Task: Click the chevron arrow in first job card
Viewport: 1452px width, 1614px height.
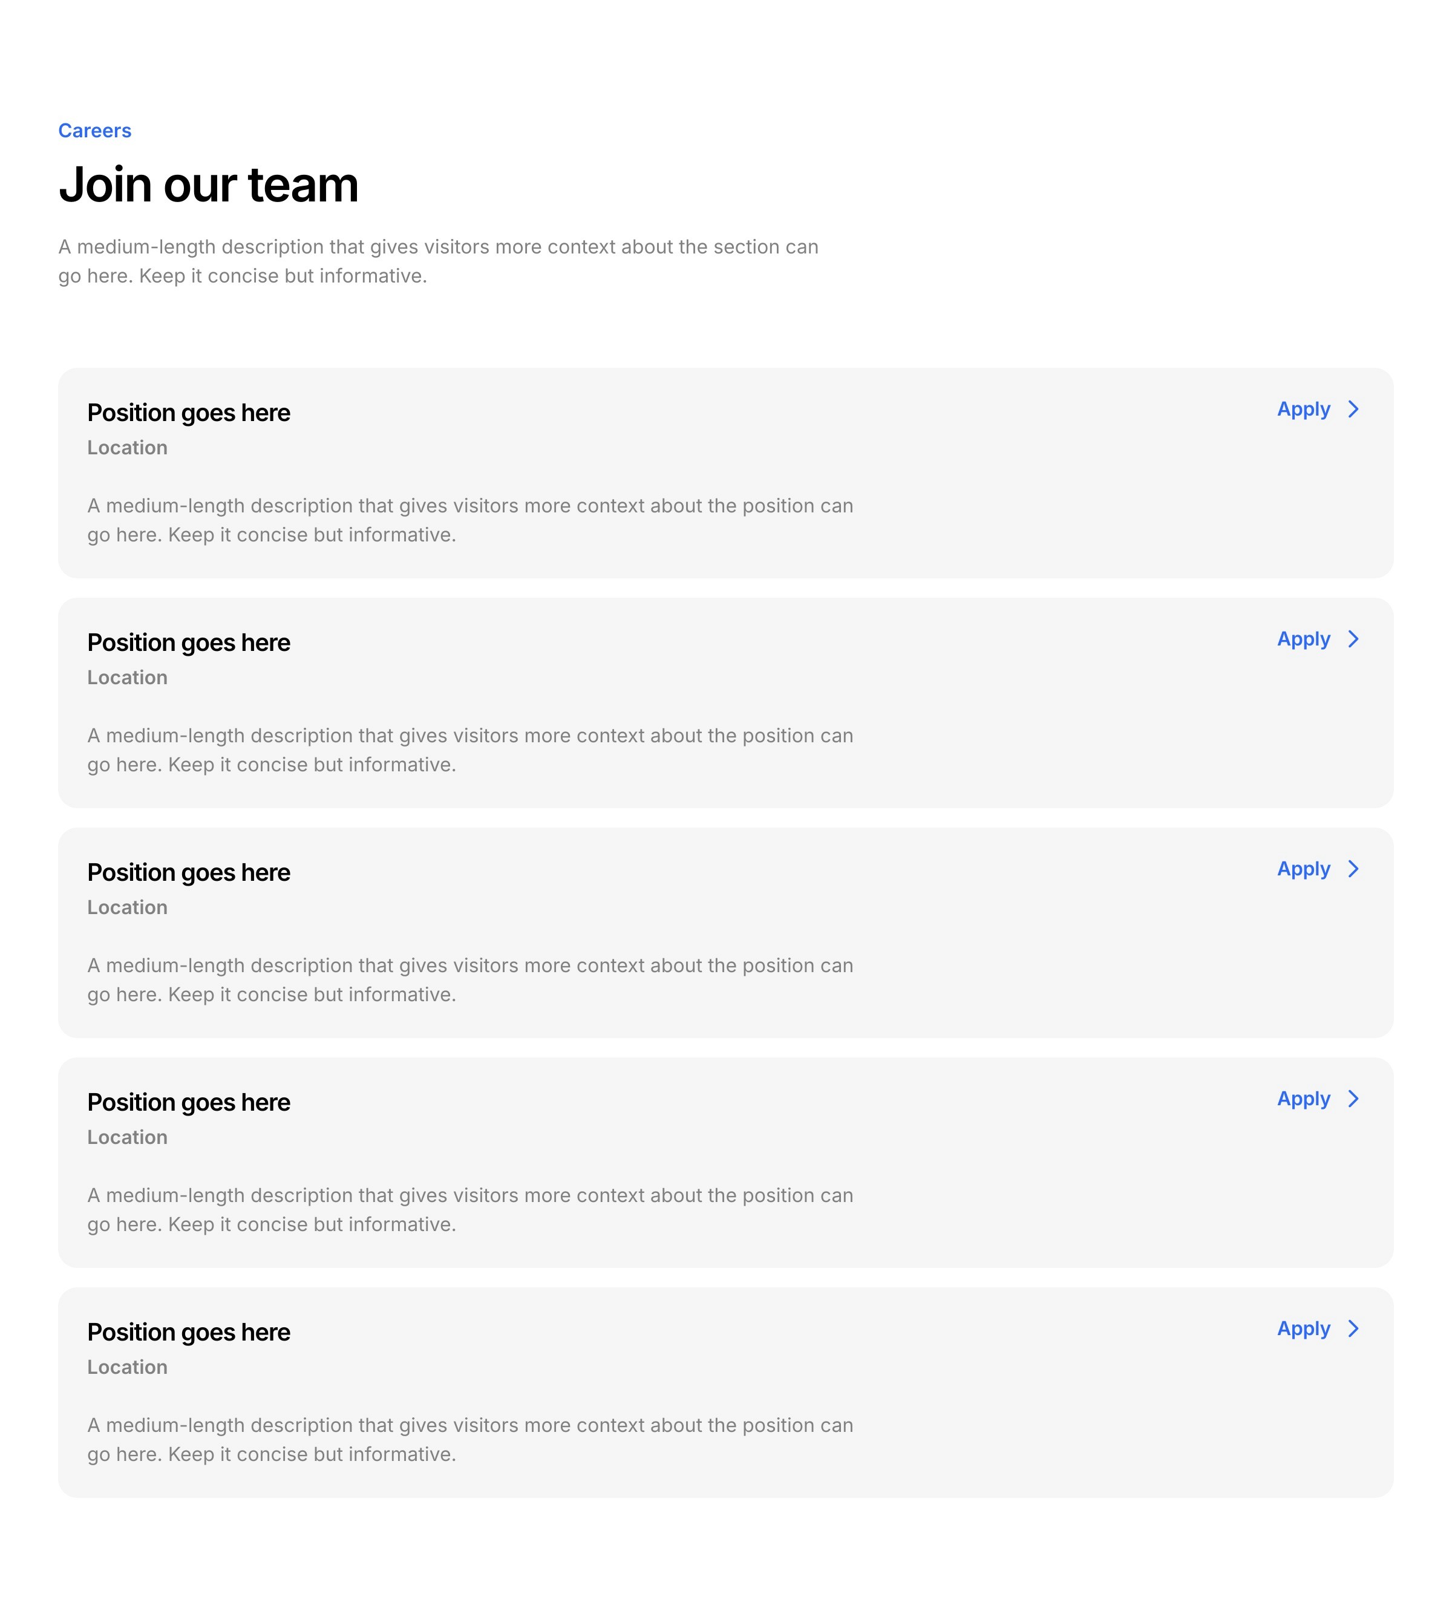Action: [1353, 410]
